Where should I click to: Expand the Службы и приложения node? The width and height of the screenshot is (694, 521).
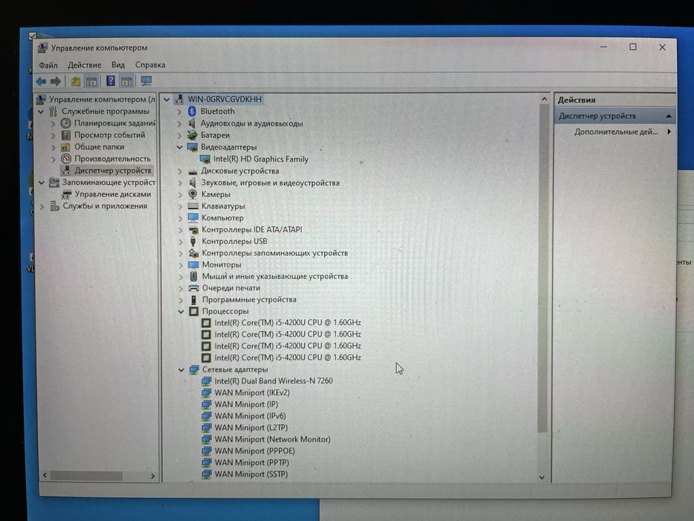pyautogui.click(x=42, y=206)
